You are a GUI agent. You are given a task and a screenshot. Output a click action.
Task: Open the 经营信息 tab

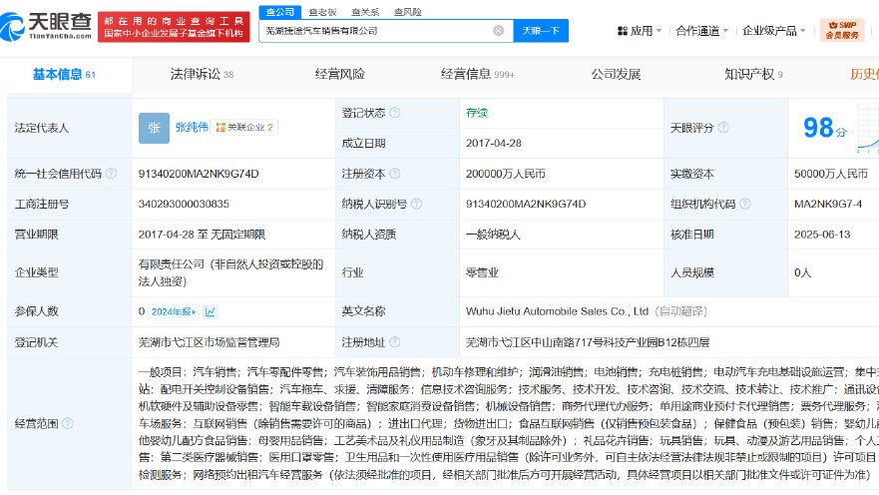tap(477, 74)
